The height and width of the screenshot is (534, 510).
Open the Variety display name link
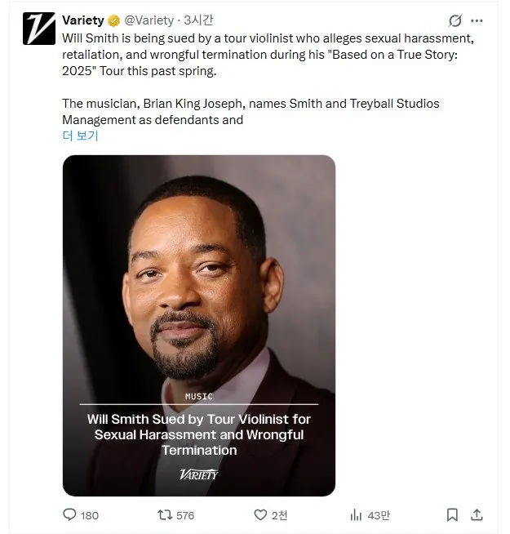click(82, 20)
